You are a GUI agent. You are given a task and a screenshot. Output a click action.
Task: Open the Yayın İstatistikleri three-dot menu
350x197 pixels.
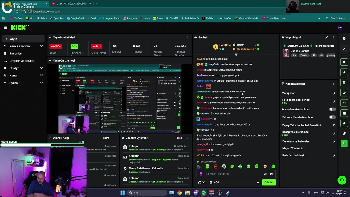[x=188, y=37]
